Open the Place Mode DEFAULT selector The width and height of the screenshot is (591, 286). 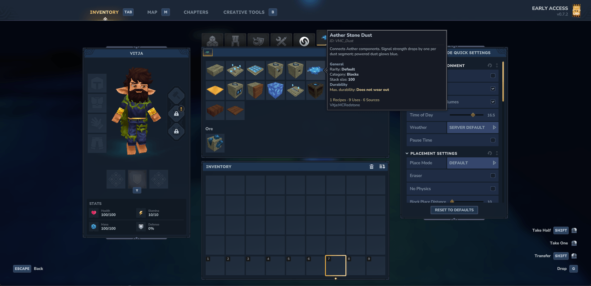[473, 163]
